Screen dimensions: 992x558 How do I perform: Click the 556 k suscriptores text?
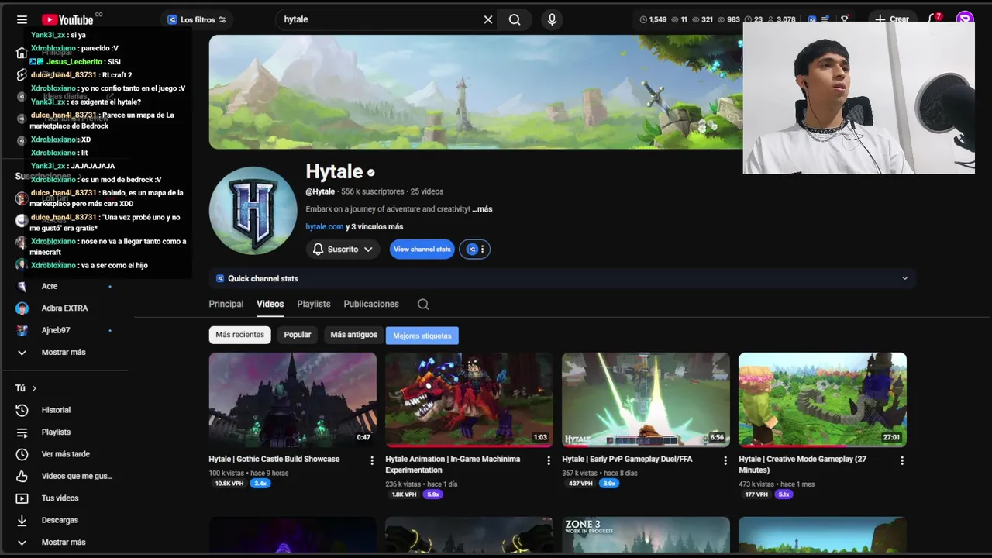372,191
